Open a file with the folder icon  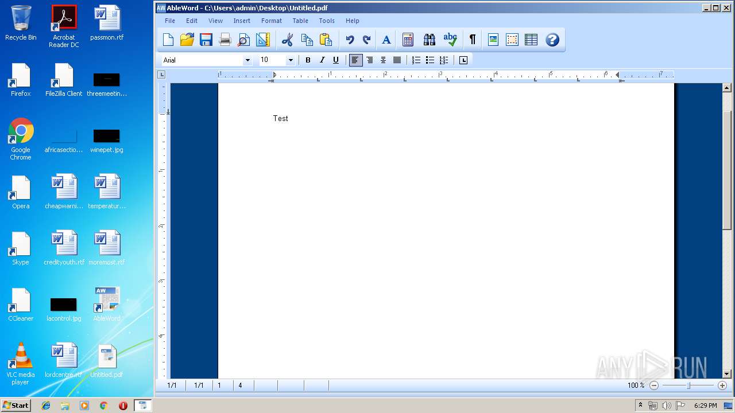pyautogui.click(x=187, y=40)
